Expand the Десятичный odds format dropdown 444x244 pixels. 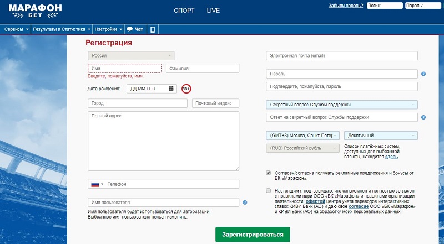coord(381,136)
